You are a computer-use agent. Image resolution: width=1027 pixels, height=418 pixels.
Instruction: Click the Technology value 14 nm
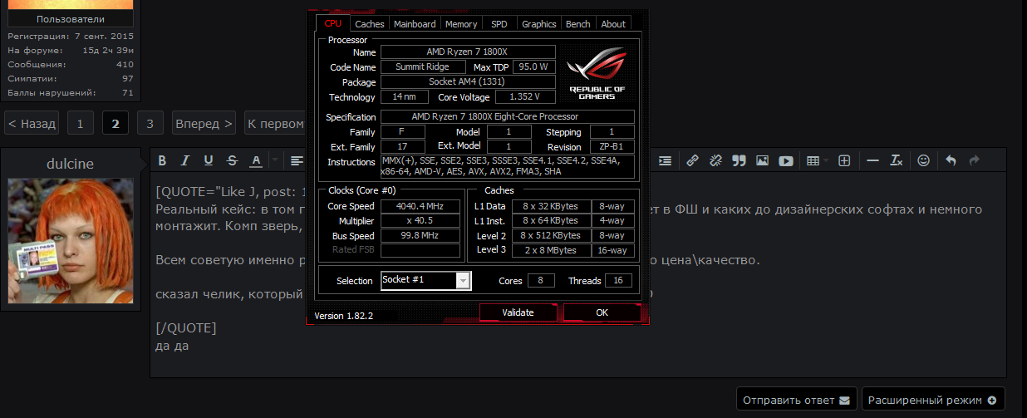(405, 97)
